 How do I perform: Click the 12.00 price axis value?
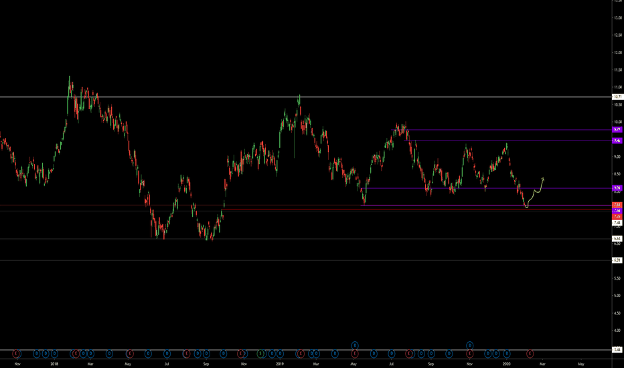(617, 52)
